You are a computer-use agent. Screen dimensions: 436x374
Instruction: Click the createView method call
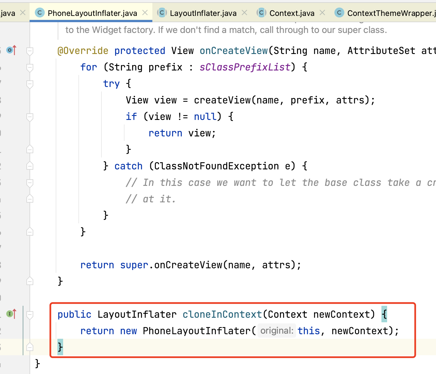pyautogui.click(x=222, y=100)
